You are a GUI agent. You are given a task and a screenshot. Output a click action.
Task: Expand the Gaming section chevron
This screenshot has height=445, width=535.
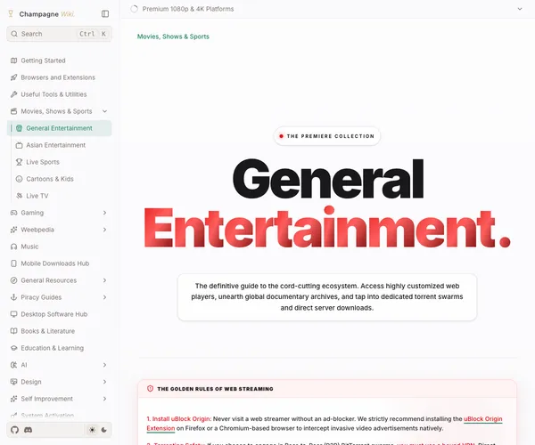(x=104, y=213)
